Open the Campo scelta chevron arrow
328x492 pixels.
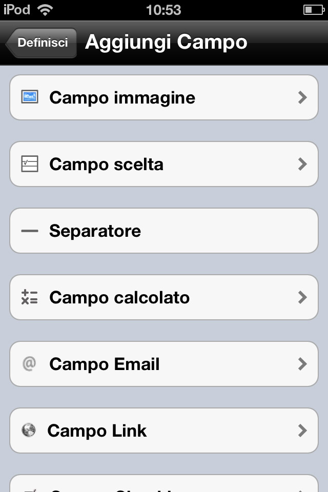302,164
